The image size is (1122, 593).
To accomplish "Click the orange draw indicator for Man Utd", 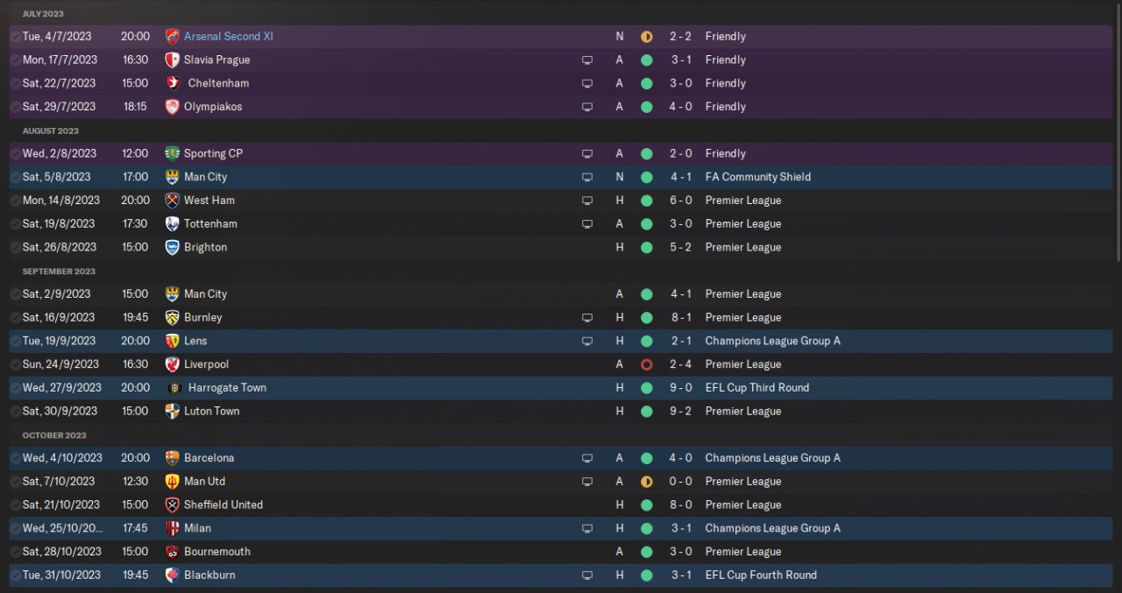I will (x=647, y=482).
